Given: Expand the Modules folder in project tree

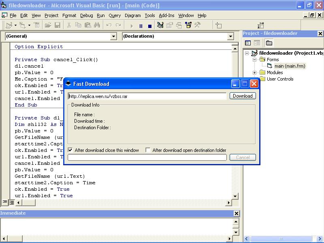Looking at the screenshot, I should pos(255,72).
